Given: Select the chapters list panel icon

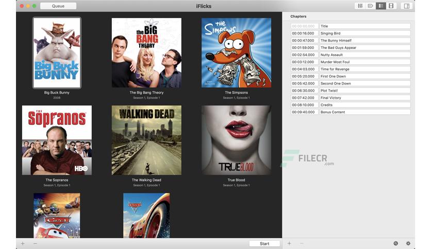Looking at the screenshot, I should point(380,6).
